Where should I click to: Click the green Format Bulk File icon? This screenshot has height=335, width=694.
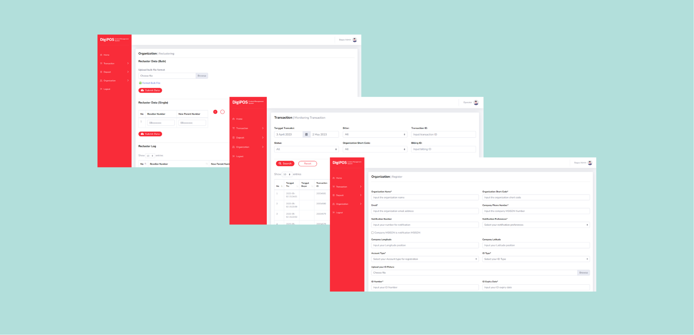(140, 83)
